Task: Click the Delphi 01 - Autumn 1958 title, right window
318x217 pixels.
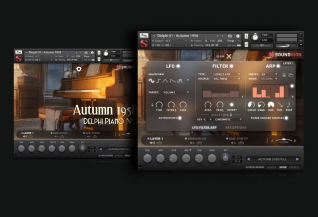Action: click(178, 36)
